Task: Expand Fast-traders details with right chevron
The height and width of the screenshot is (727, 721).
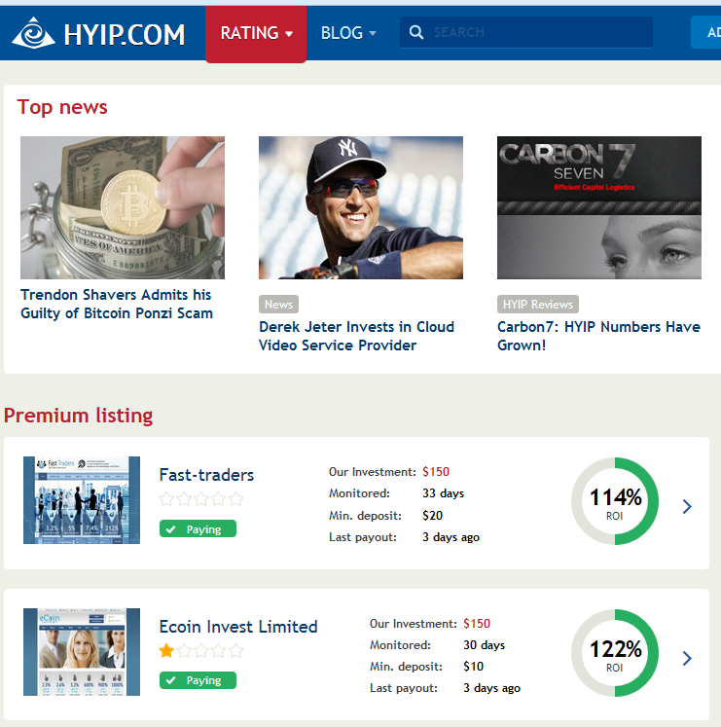Action: [687, 506]
